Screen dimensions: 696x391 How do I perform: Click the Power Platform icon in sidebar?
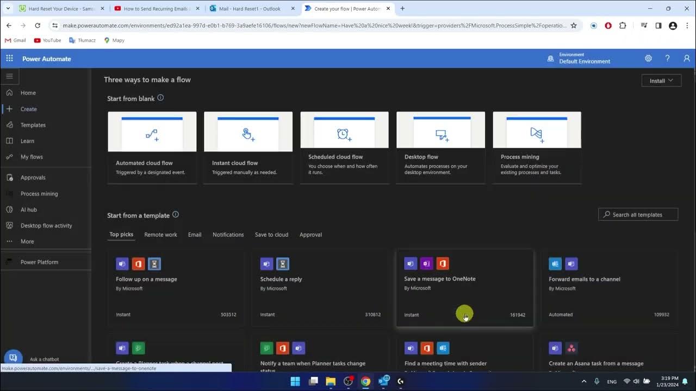(x=9, y=262)
